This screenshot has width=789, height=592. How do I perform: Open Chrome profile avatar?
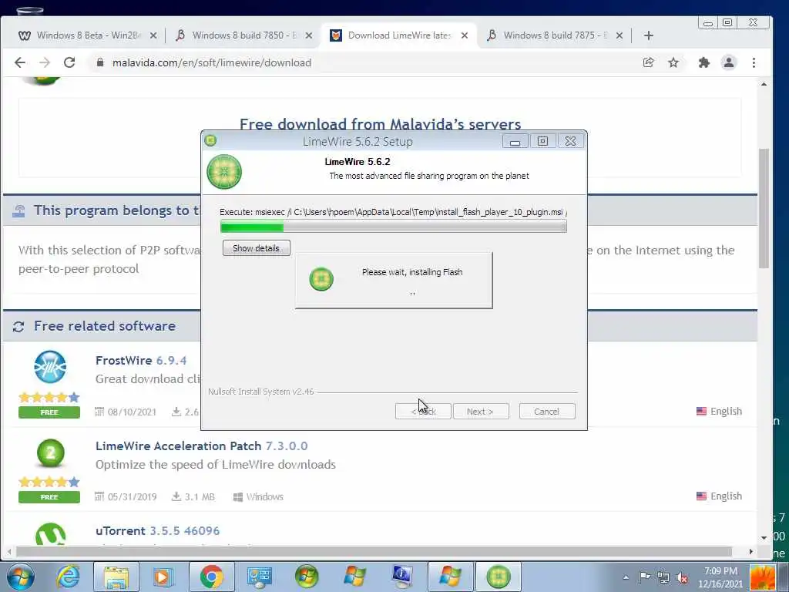click(729, 62)
